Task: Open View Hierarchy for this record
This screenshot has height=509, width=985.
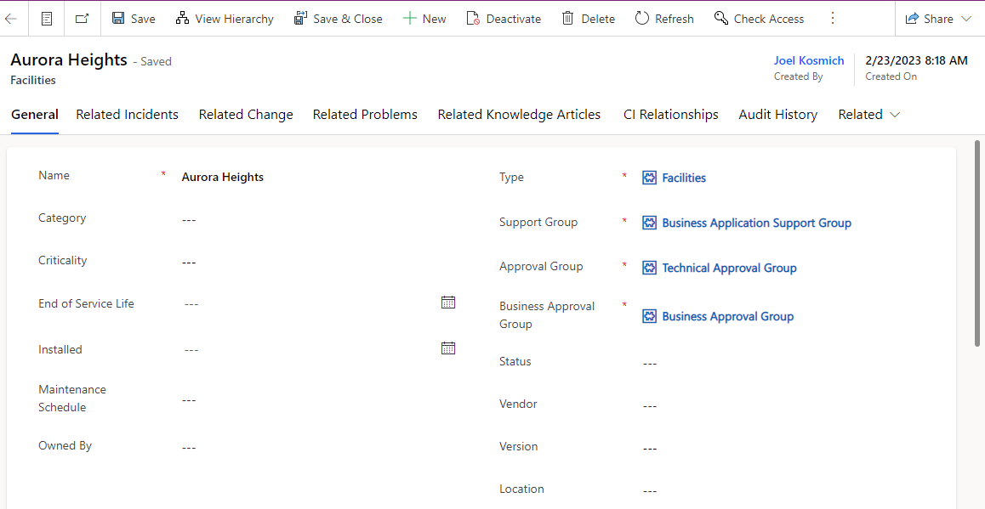Action: pyautogui.click(x=225, y=19)
